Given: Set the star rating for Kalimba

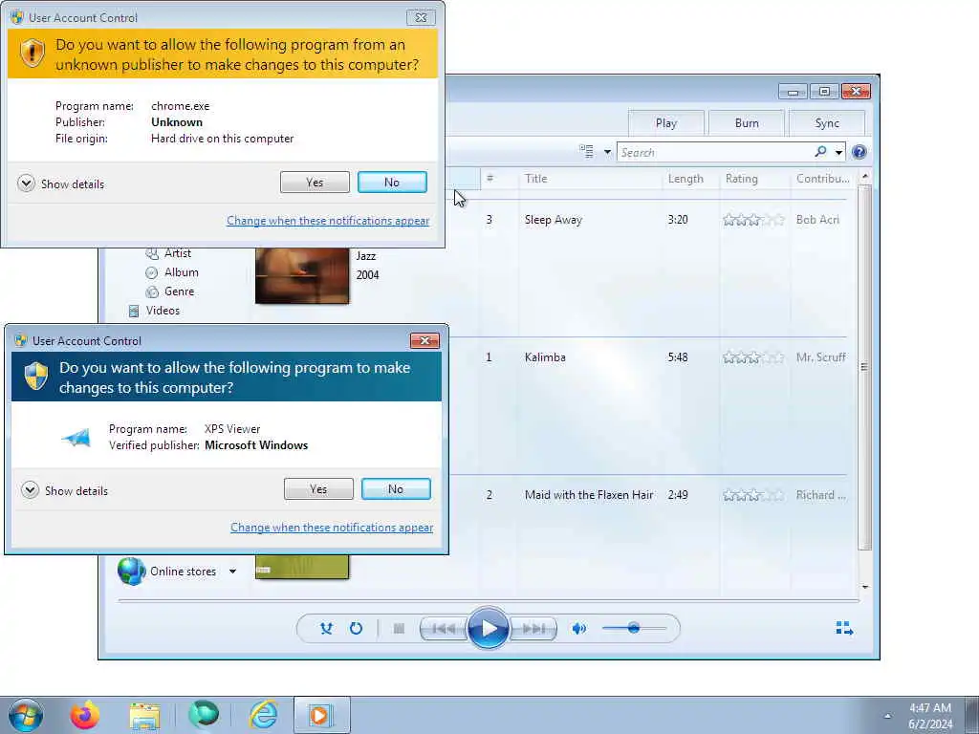Looking at the screenshot, I should click(x=753, y=357).
